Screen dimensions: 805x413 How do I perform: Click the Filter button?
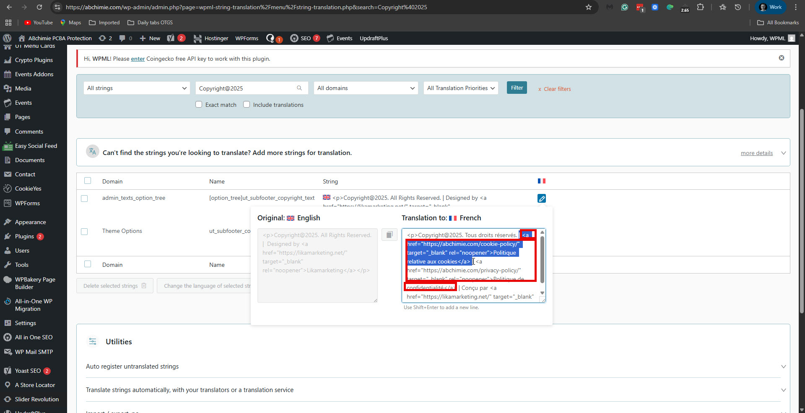tap(517, 88)
